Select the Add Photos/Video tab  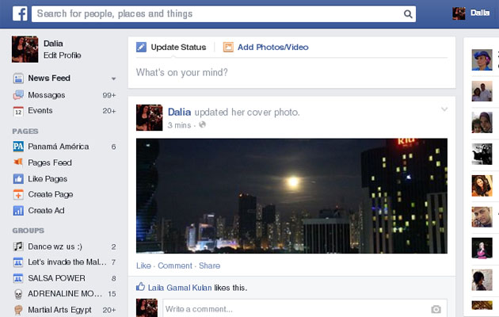click(266, 48)
